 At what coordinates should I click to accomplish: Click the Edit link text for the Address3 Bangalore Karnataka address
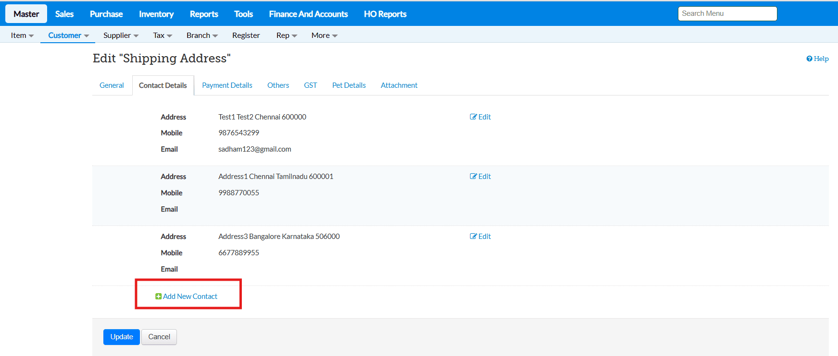click(485, 236)
